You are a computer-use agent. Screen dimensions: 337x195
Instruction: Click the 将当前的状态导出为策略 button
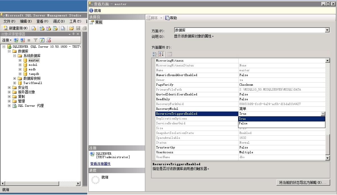pos(303,183)
